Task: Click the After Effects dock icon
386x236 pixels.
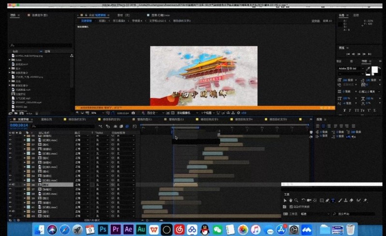Action: point(128,229)
